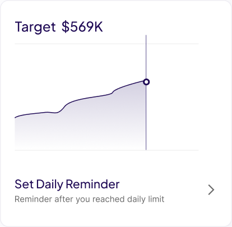The height and width of the screenshot is (227, 232).
Task: Click the vertical indicator line below the marker
Action: (146, 118)
